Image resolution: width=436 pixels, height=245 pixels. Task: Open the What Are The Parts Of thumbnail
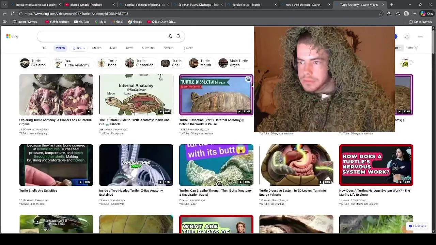pyautogui.click(x=216, y=224)
